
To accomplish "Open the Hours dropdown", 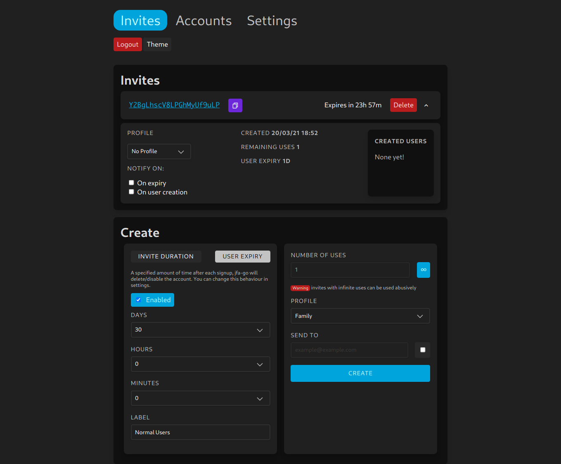I will tap(200, 364).
